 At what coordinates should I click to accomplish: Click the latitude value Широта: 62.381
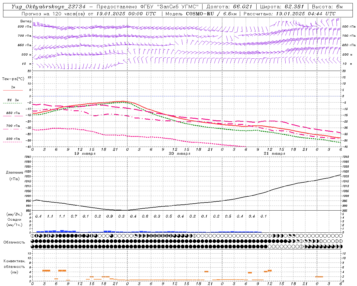282,7
